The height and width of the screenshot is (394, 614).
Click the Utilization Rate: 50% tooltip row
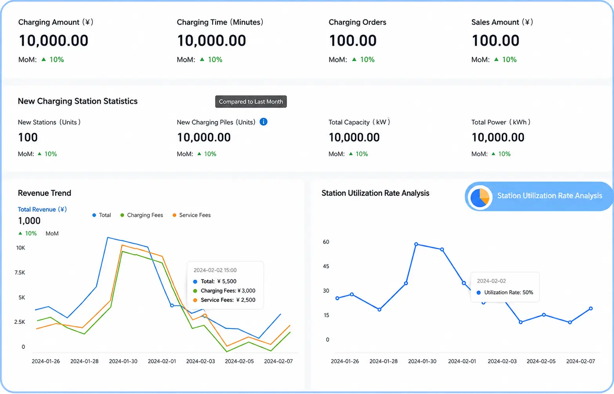tap(505, 292)
